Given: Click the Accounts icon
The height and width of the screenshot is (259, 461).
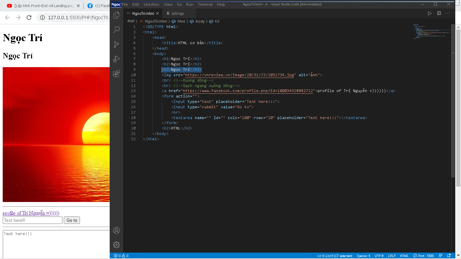Looking at the screenshot, I should click(116, 230).
